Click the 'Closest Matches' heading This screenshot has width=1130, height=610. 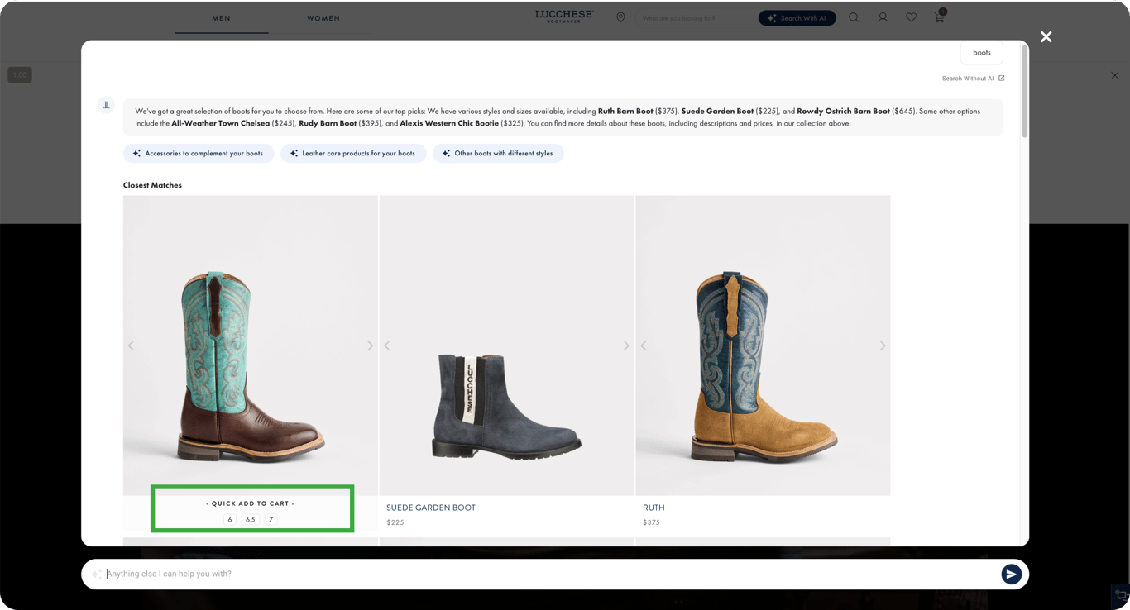click(152, 185)
